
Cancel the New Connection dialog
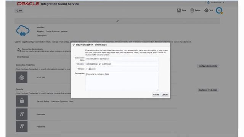pyautogui.click(x=164, y=95)
